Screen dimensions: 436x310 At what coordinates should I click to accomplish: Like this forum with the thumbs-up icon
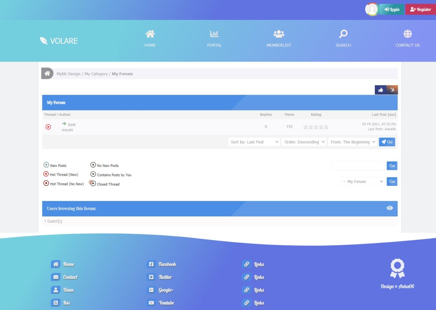381,89
